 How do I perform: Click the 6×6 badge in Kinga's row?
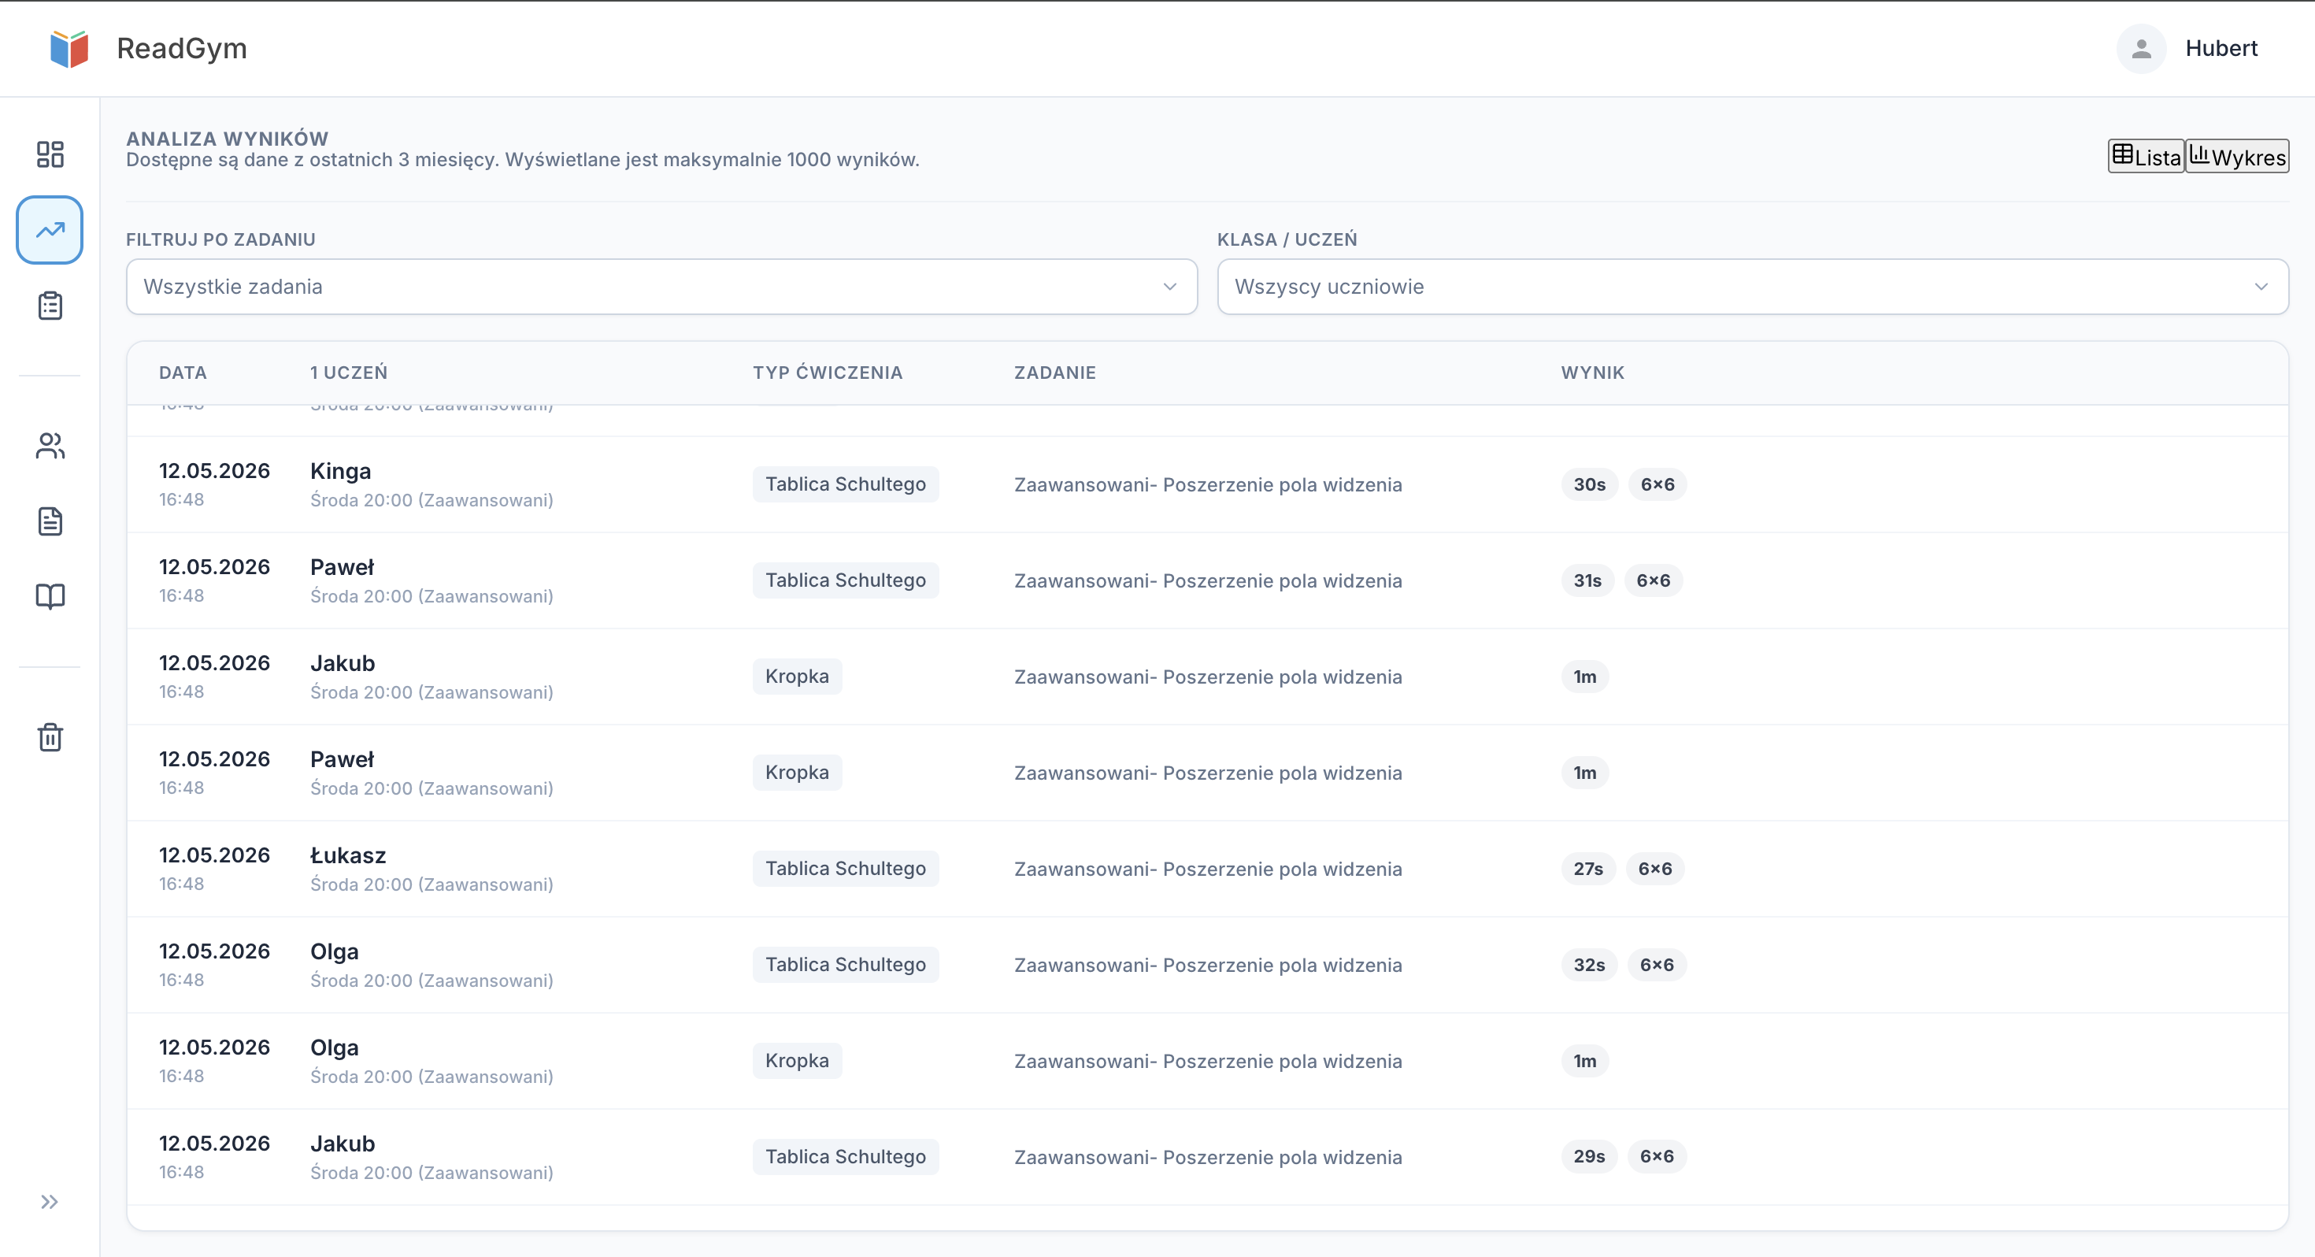pyautogui.click(x=1658, y=484)
